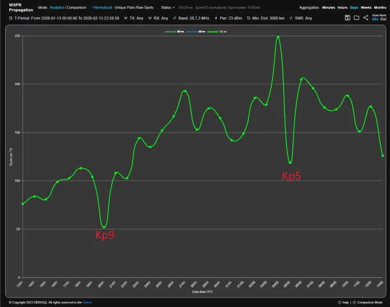Image resolution: width=390 pixels, height=307 pixels.
Task: Set aggregation to Weeks
Action: point(366,7)
